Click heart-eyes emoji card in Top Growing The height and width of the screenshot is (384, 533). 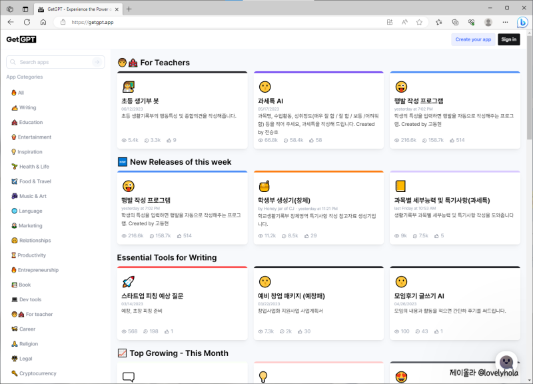click(401, 377)
